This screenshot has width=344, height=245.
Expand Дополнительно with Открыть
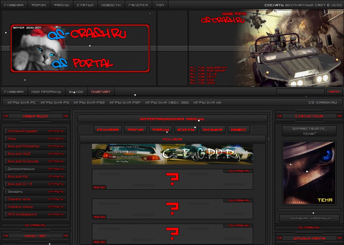click(x=56, y=169)
